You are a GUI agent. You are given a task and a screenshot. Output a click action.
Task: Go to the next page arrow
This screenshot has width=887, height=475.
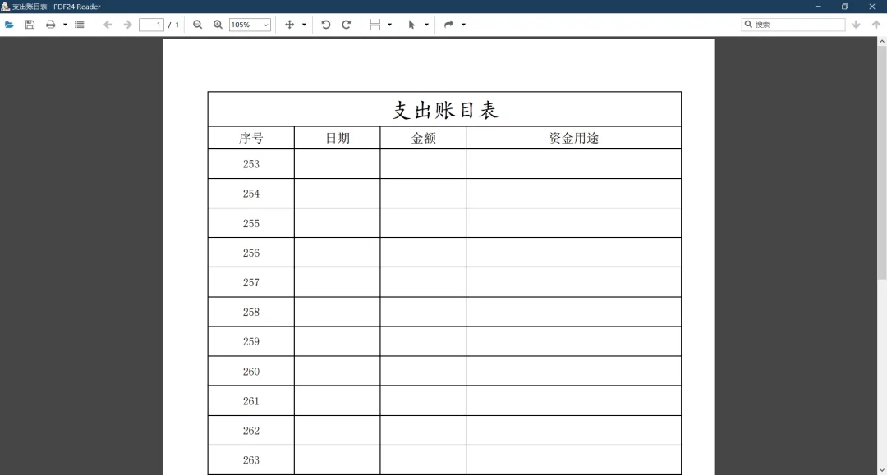point(128,25)
